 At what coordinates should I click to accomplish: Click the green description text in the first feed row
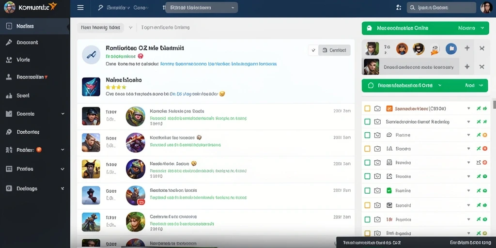(198, 118)
